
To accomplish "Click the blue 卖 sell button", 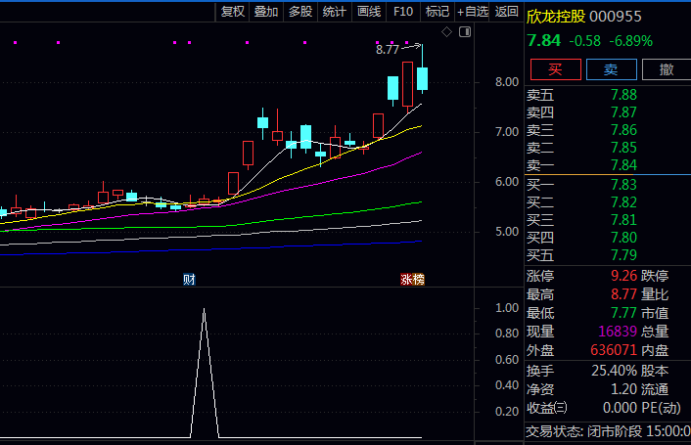I will pyautogui.click(x=612, y=69).
